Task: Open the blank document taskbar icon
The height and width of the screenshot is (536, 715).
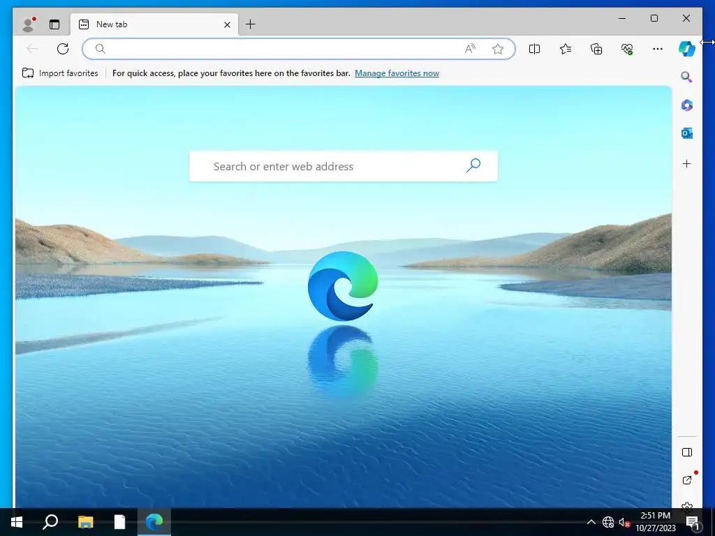Action: [119, 522]
